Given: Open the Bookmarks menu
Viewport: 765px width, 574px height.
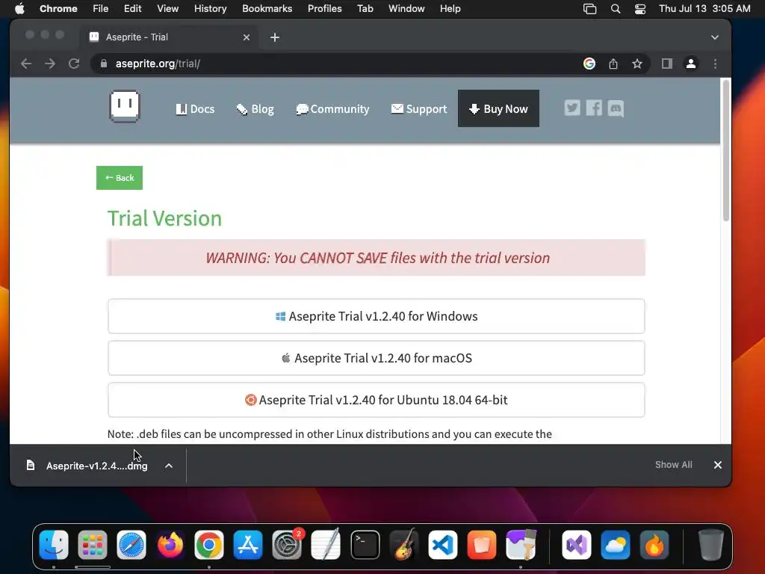Looking at the screenshot, I should point(267,9).
